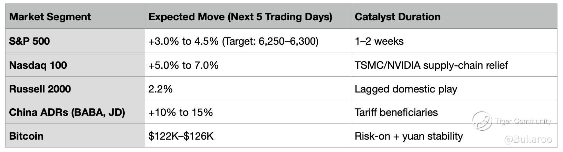Select the S&P 500 target 6,250–6,300 cell
563x152 pixels.
[233, 41]
